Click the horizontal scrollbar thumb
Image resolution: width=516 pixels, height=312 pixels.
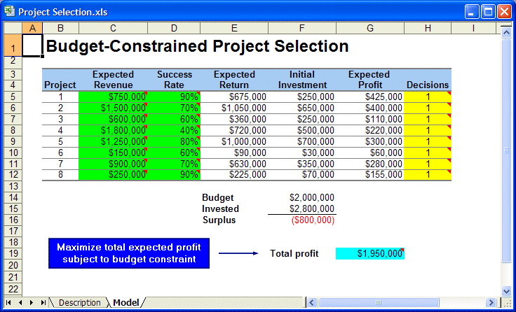click(x=379, y=302)
